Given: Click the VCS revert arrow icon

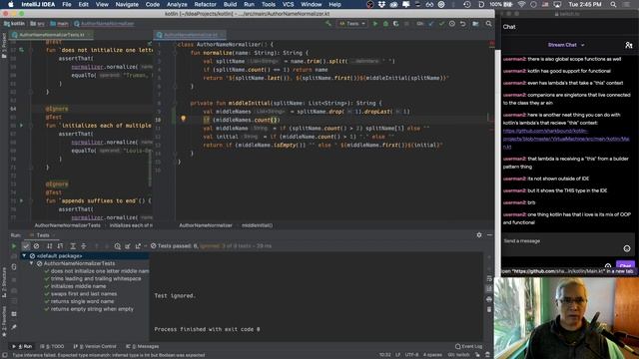Looking at the screenshot, I should (463, 24).
